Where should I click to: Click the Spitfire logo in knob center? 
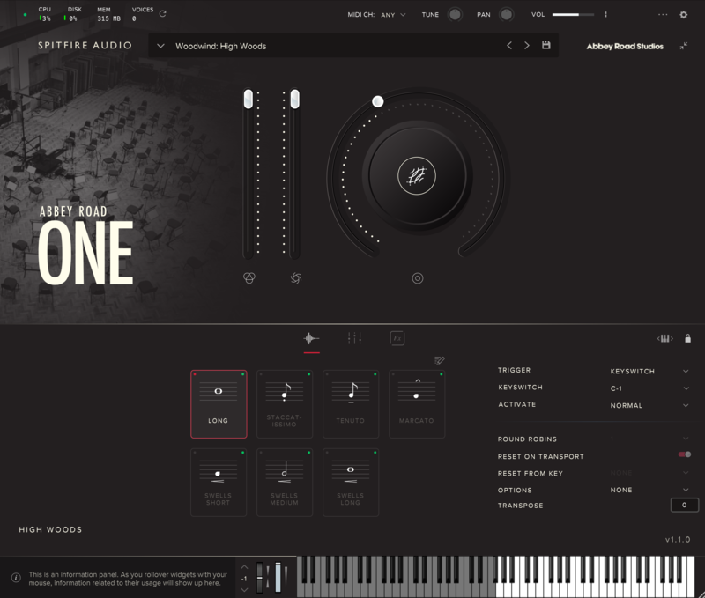[x=416, y=175]
